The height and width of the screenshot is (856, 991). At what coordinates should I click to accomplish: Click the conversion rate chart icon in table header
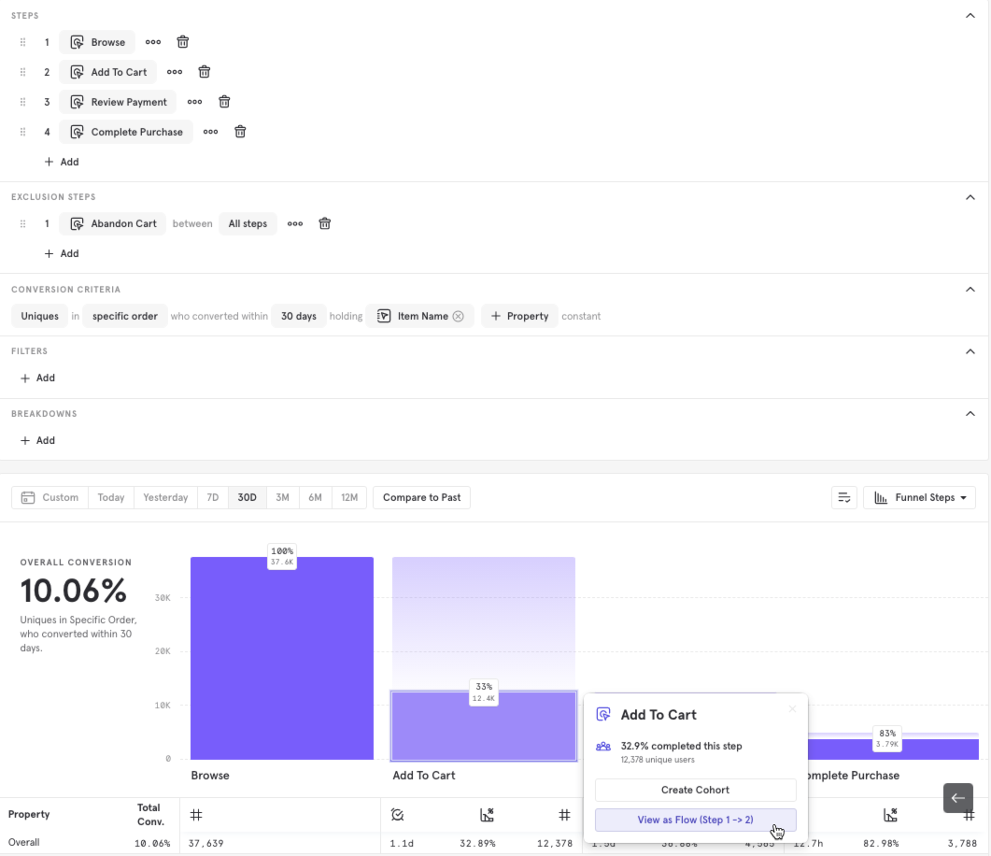coord(487,815)
